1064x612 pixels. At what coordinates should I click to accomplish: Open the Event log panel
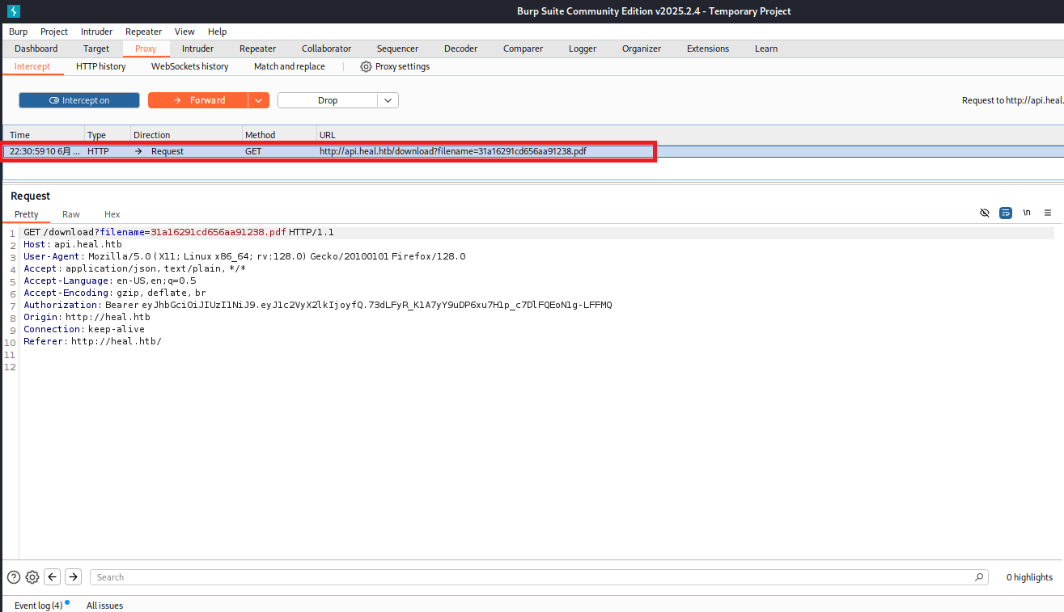38,606
